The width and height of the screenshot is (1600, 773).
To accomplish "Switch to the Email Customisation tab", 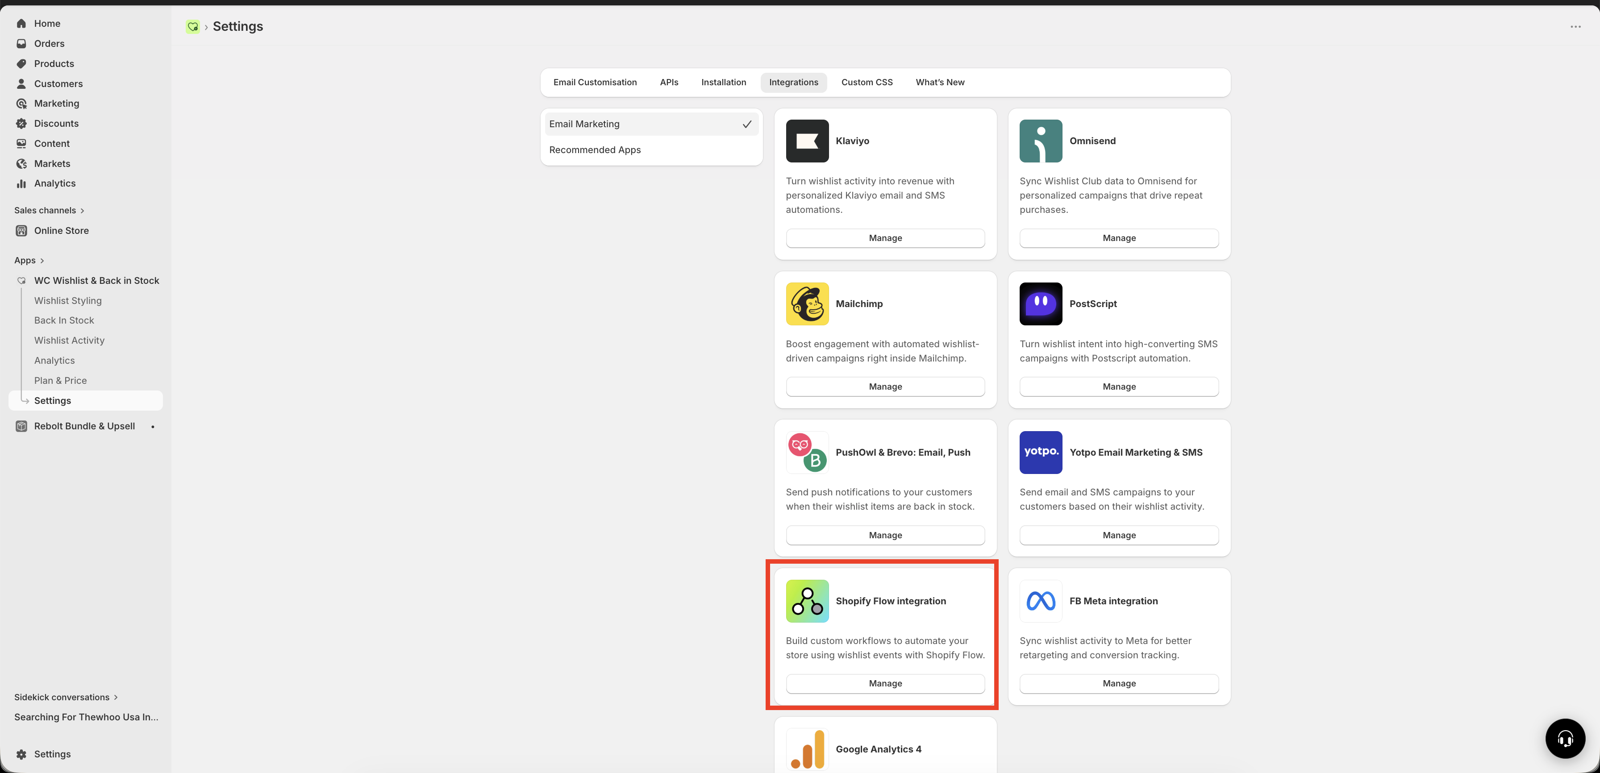I will coord(594,82).
